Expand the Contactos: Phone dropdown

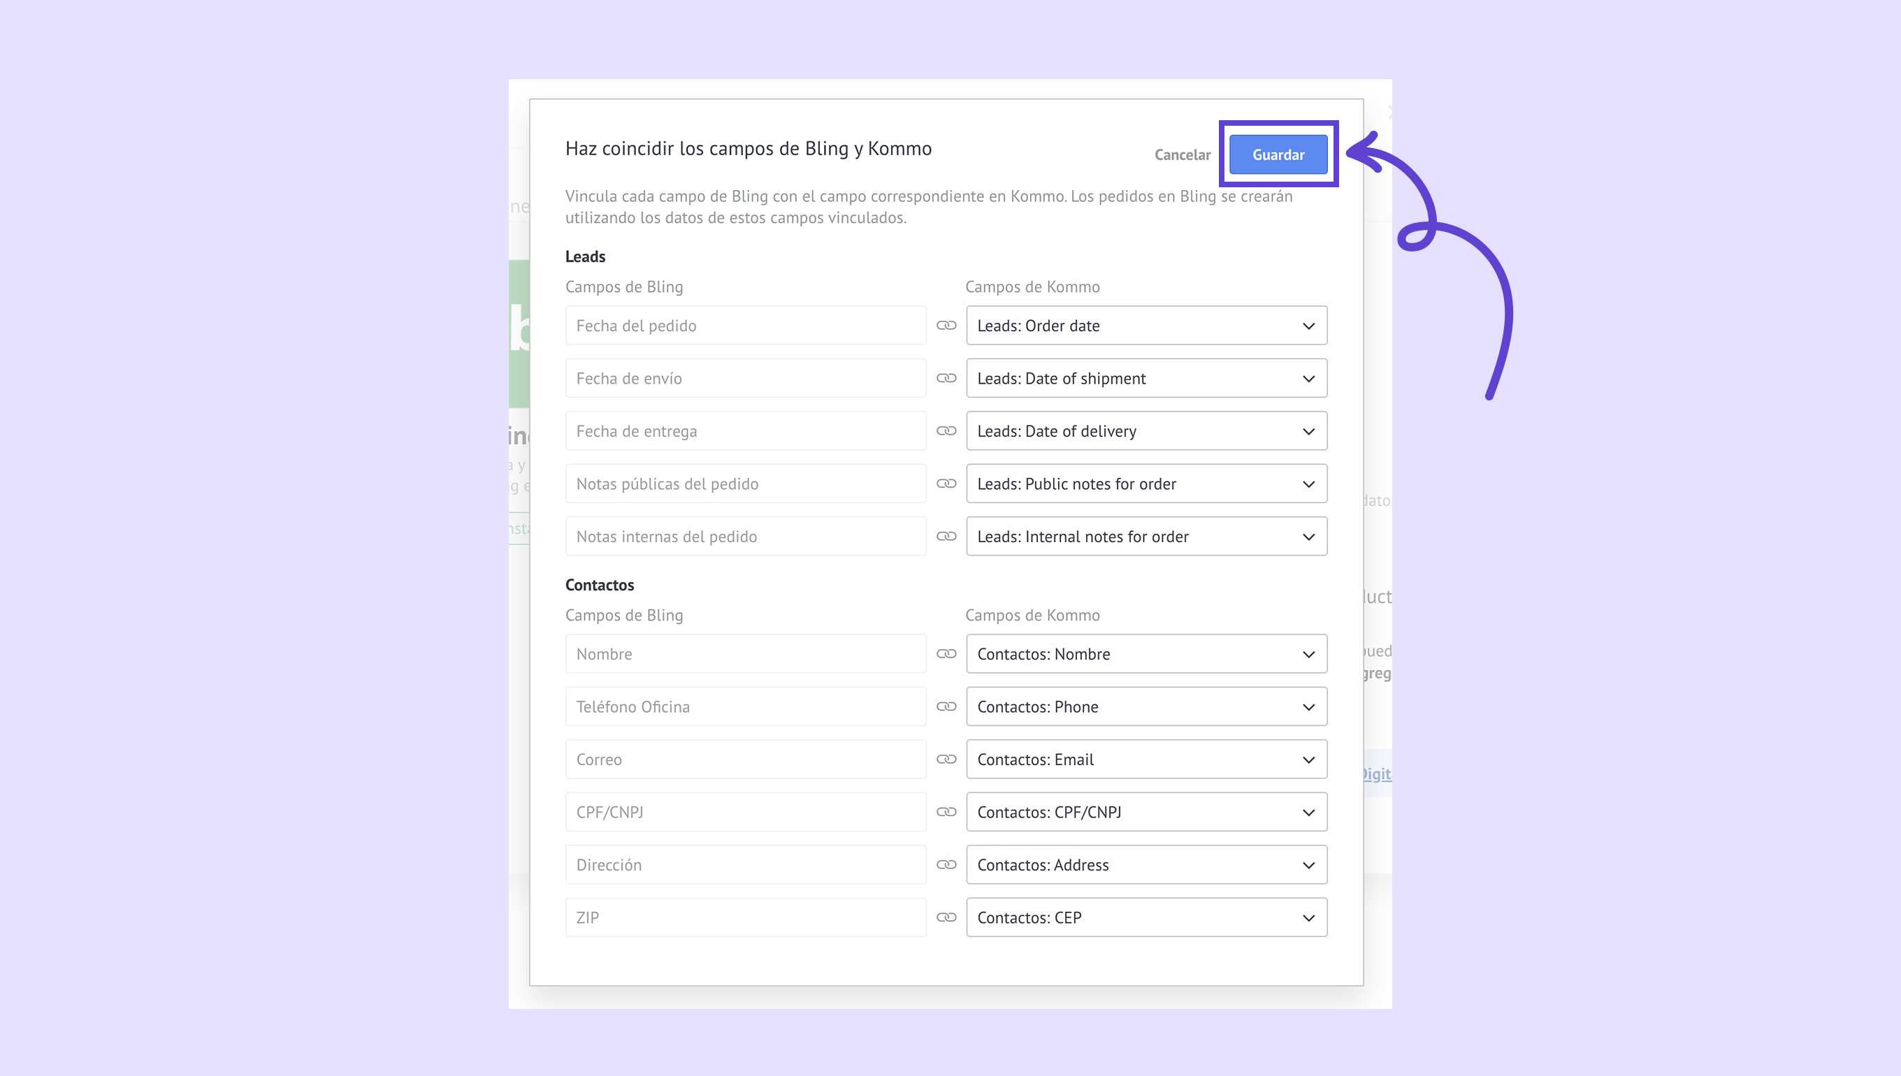pyautogui.click(x=1145, y=707)
